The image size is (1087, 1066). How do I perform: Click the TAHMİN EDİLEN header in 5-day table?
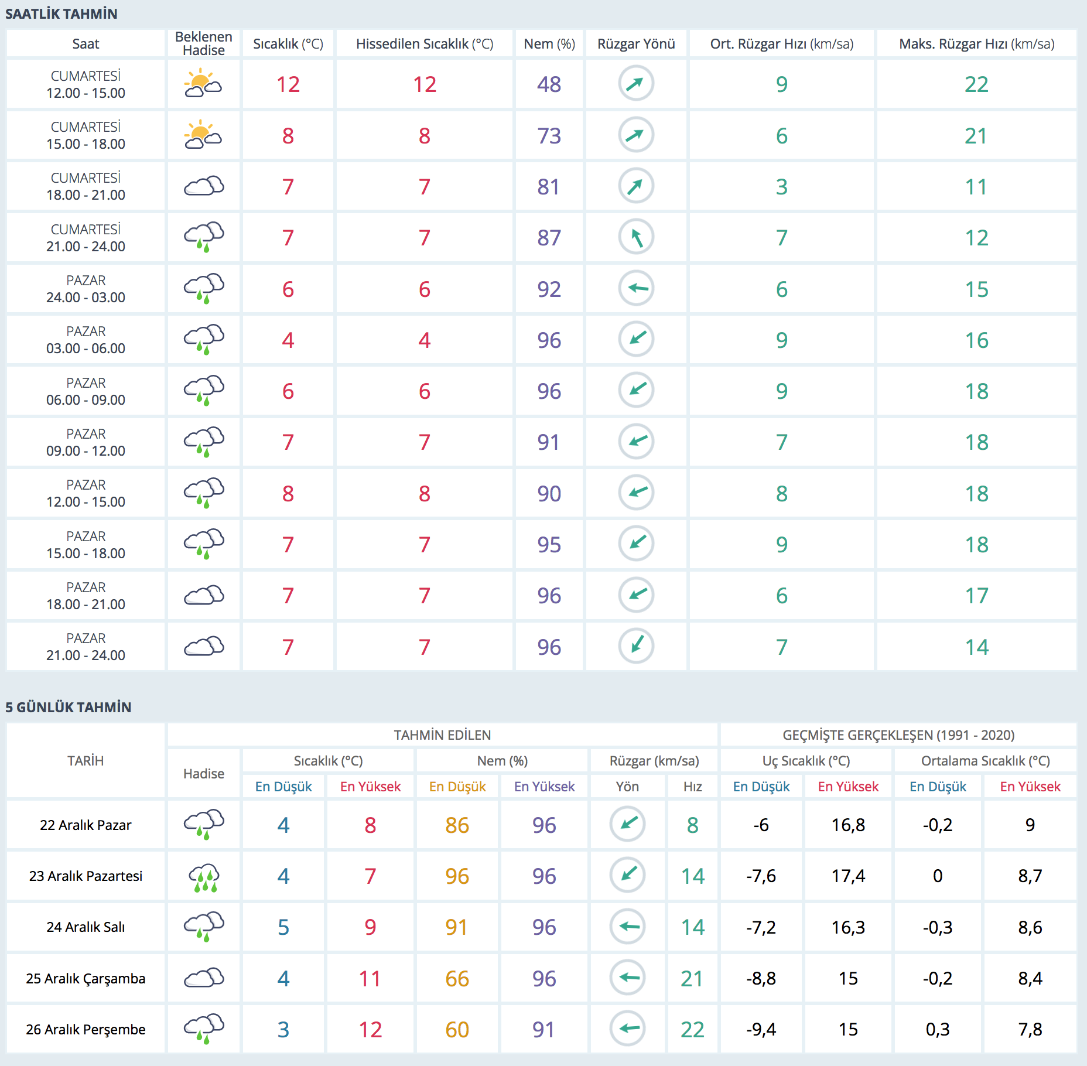tap(442, 735)
